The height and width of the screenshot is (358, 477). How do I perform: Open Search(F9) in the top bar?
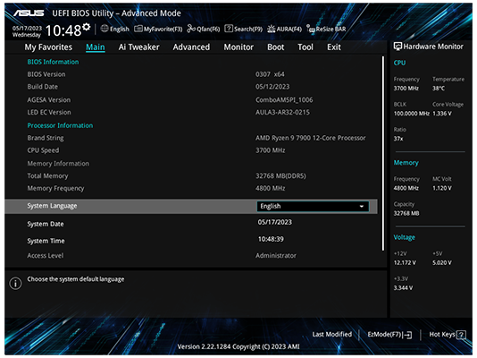pos(243,29)
